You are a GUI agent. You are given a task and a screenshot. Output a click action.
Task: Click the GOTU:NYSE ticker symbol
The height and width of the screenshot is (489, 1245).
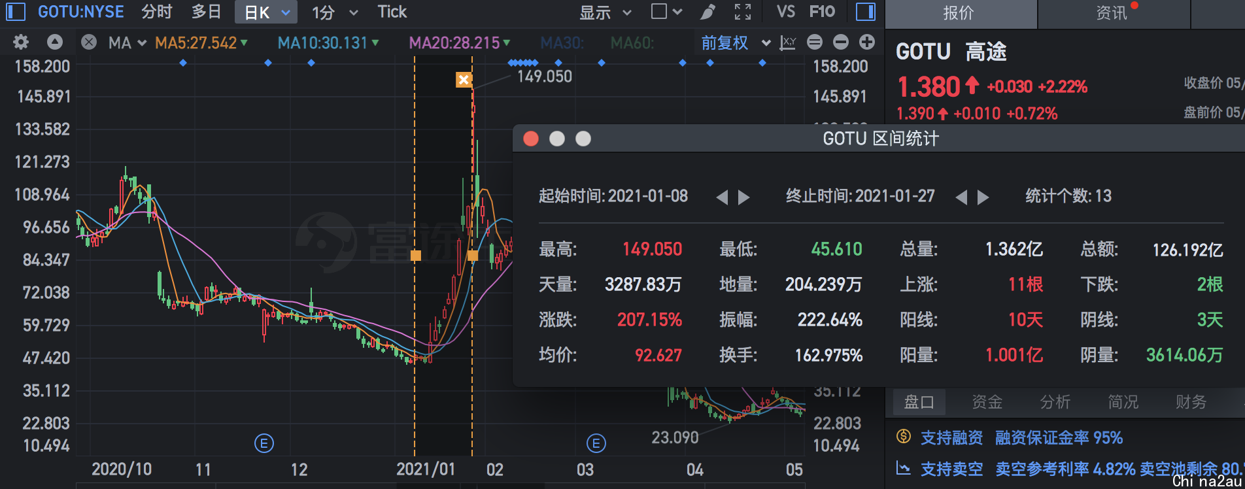tap(81, 12)
